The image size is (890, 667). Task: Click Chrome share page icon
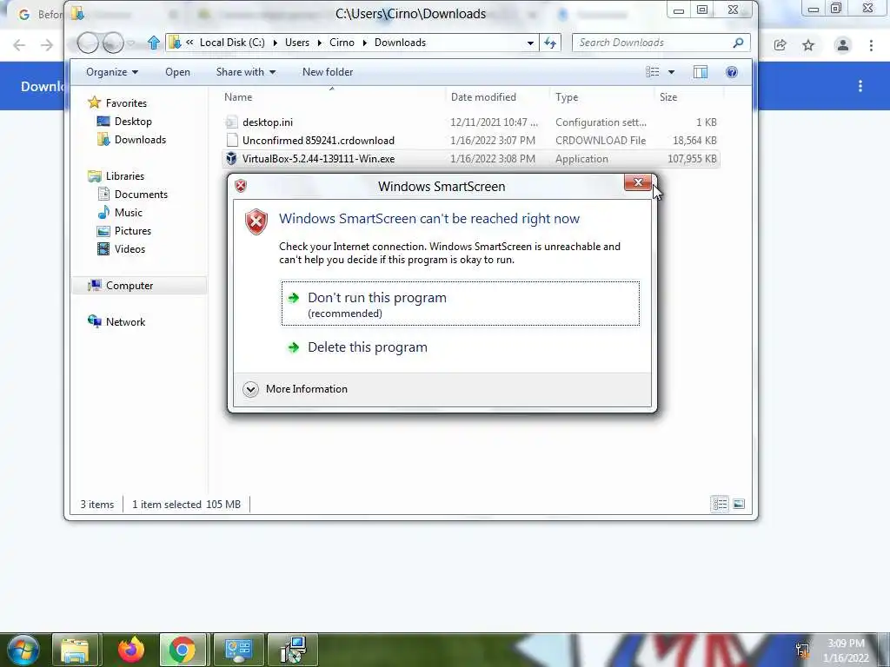point(780,45)
